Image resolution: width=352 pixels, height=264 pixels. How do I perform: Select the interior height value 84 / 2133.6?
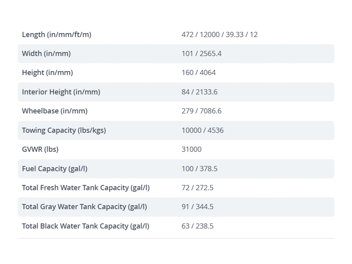(x=199, y=92)
